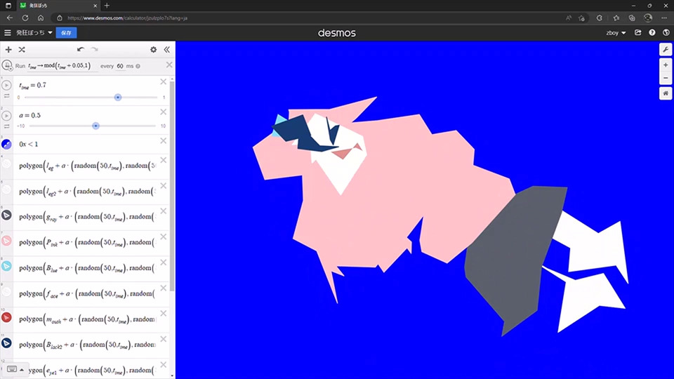Click the browser home icon
The image size is (674, 379).
(x=41, y=18)
